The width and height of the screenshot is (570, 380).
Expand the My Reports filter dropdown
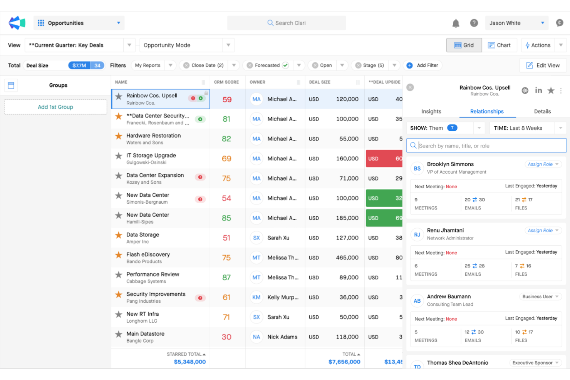[170, 65]
